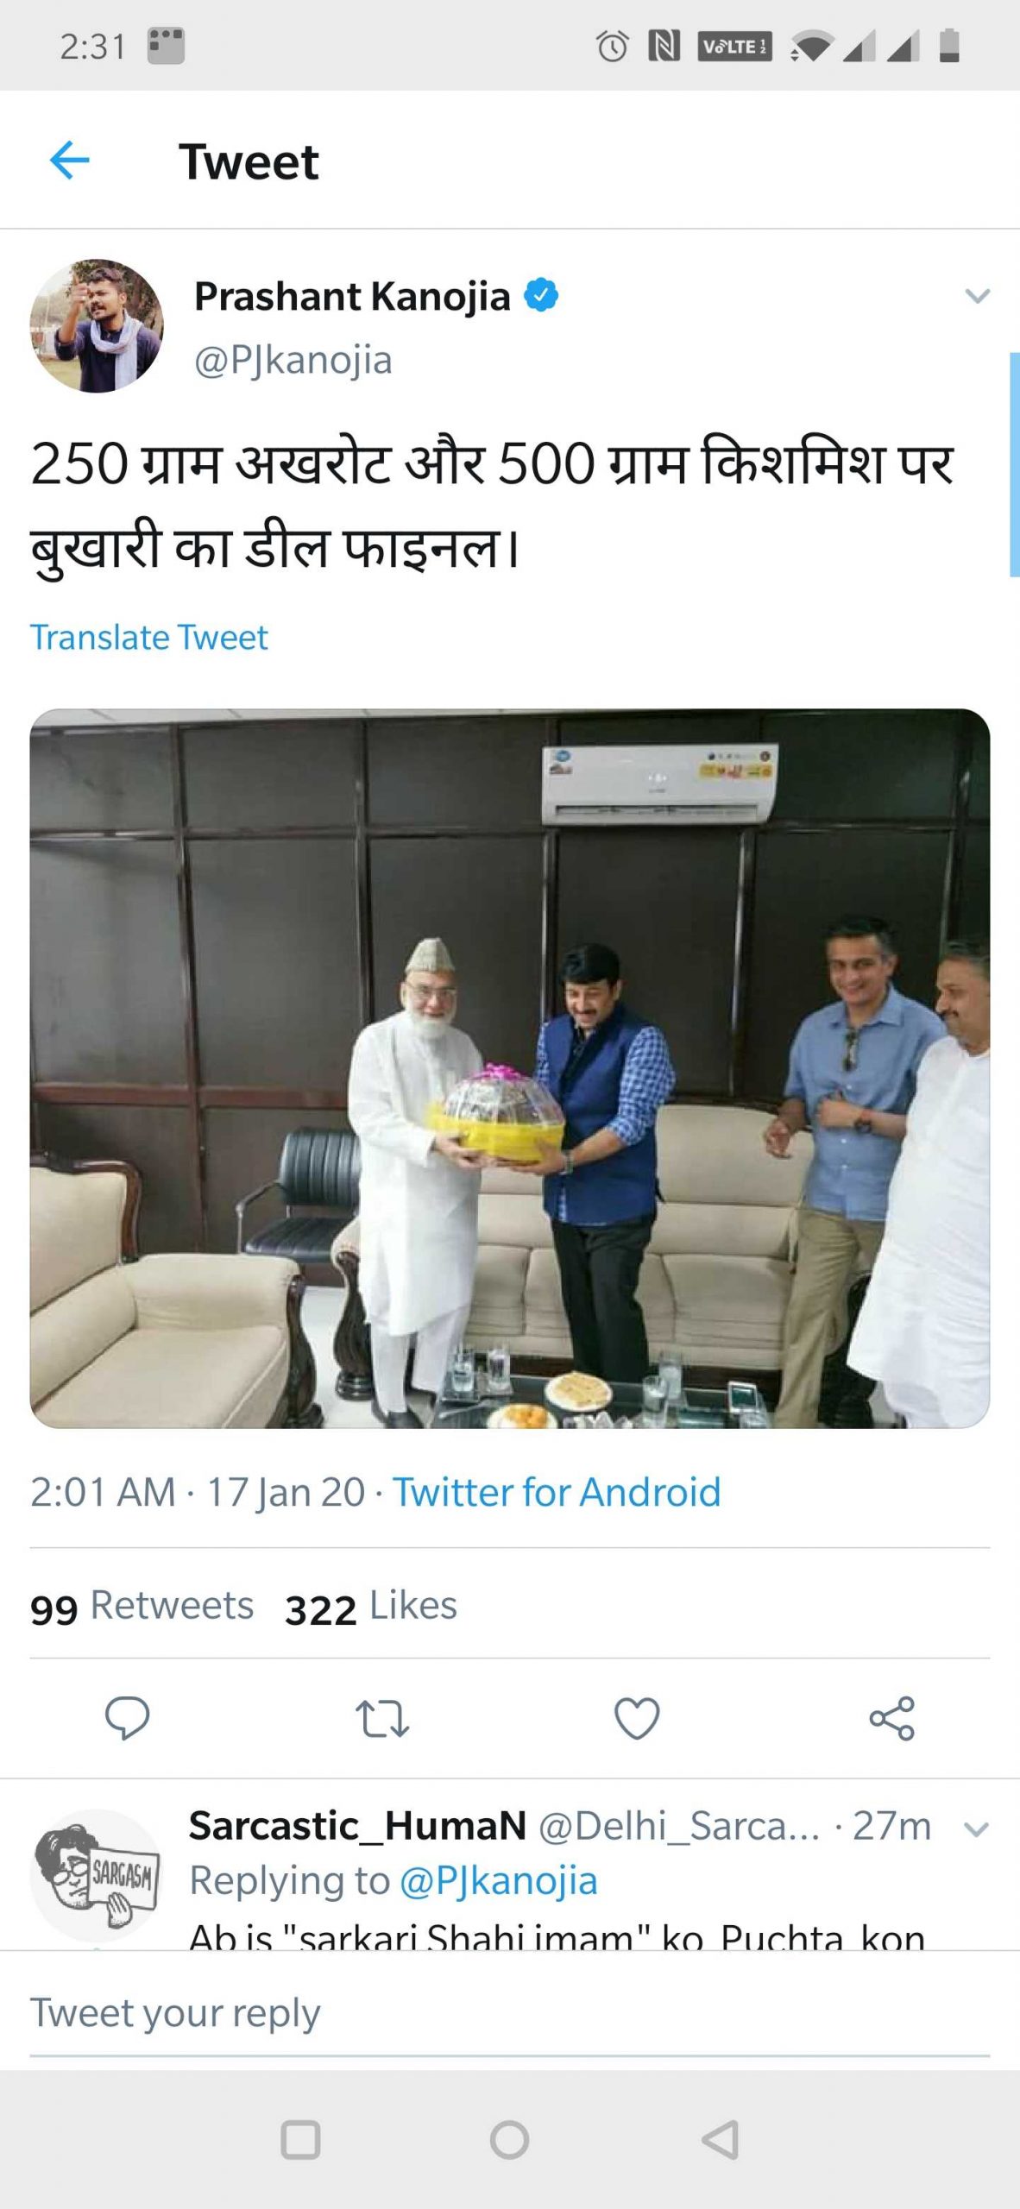Expand tweet options chevron beside Prashant Kanojia
Viewport: 1020px width, 2209px height.
click(x=978, y=296)
